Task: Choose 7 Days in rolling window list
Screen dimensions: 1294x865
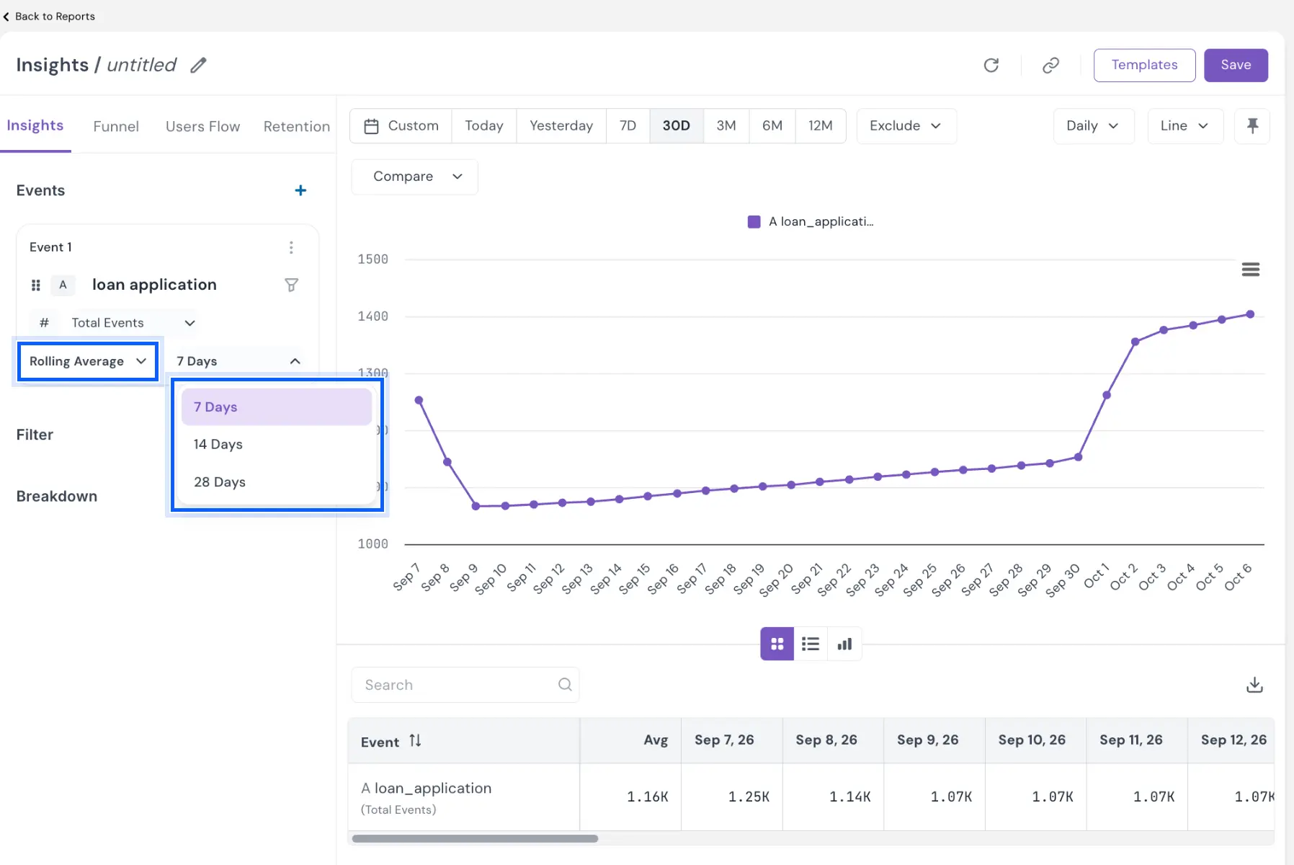Action: [x=277, y=407]
